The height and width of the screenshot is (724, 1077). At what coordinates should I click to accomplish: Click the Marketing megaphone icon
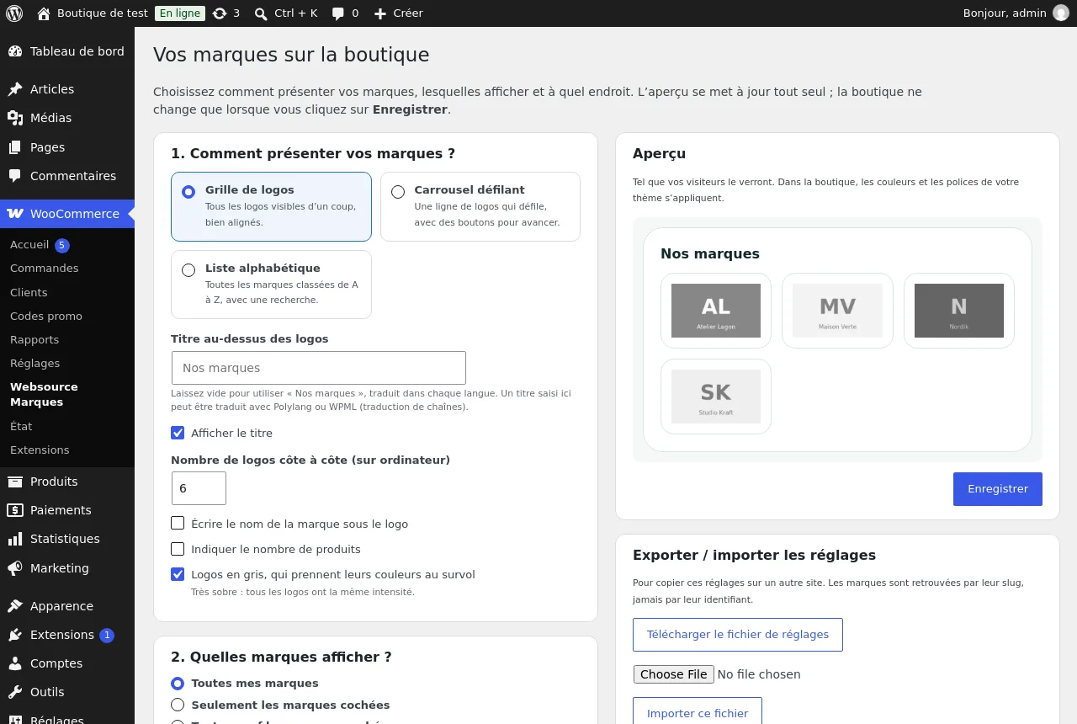click(15, 568)
